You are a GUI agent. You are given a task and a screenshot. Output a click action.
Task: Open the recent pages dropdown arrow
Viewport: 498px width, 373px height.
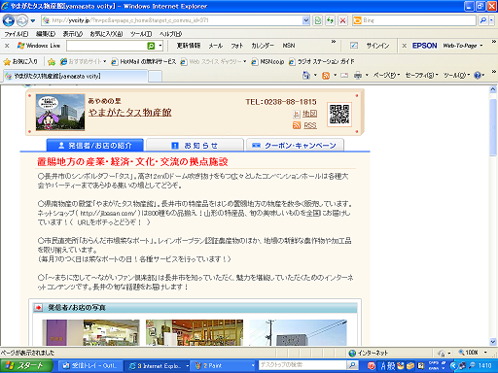[x=33, y=20]
